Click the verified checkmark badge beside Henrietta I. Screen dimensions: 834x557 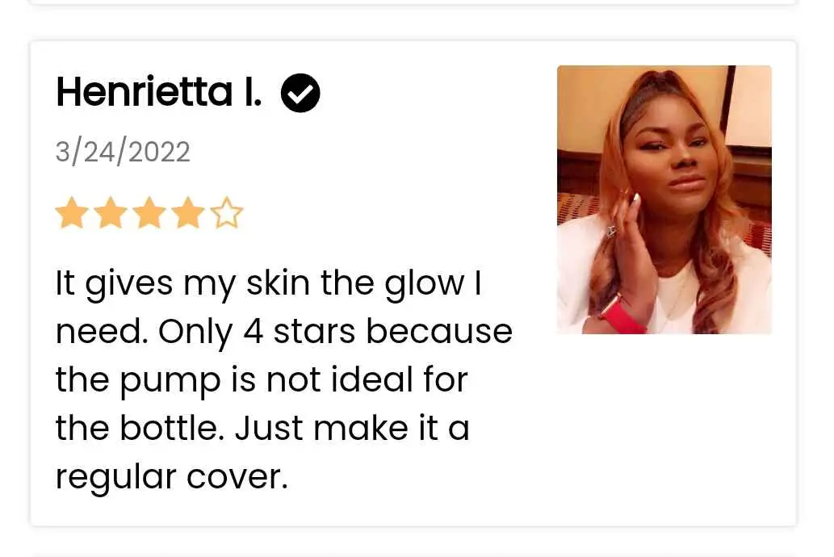300,94
